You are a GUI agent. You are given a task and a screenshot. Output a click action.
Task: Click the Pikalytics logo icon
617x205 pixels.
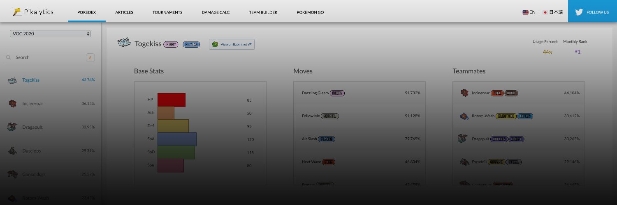(17, 12)
